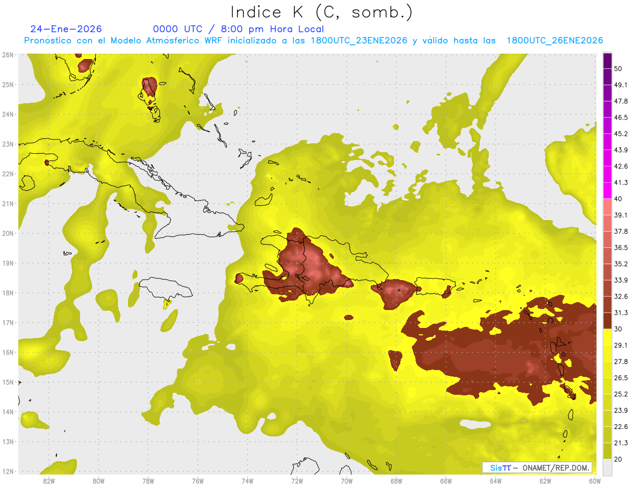The height and width of the screenshot is (488, 632).
Task: Click the '14N' latitude label
Action: pos(7,412)
